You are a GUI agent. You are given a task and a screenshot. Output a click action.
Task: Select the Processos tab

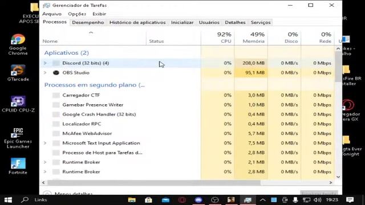click(55, 22)
